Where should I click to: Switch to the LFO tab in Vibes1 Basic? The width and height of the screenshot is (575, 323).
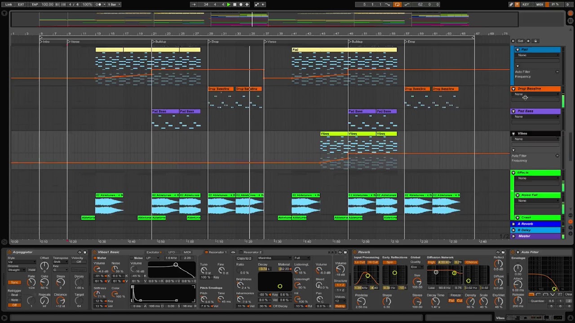tap(172, 252)
